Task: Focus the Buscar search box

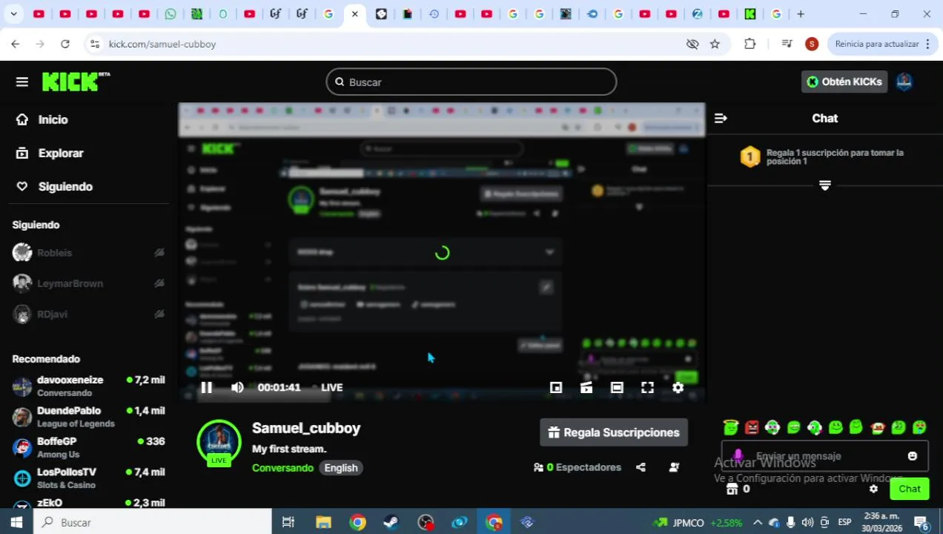Action: (x=471, y=82)
